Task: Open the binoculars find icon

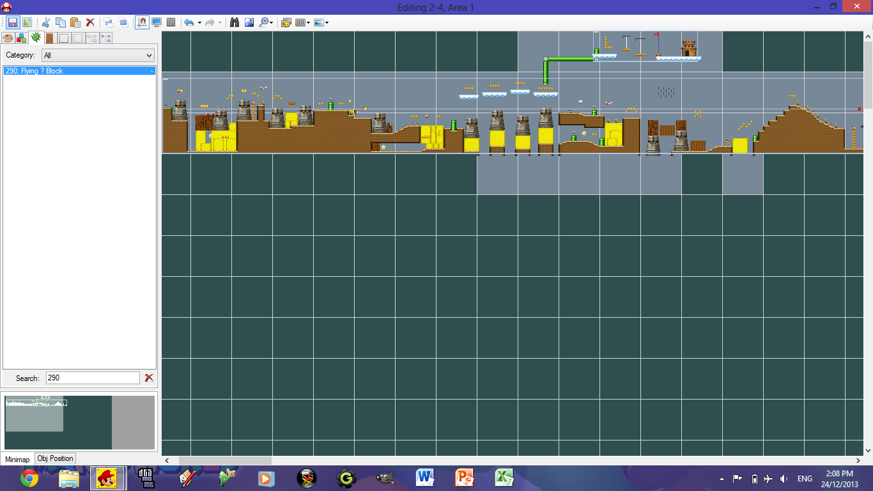Action: 235,22
